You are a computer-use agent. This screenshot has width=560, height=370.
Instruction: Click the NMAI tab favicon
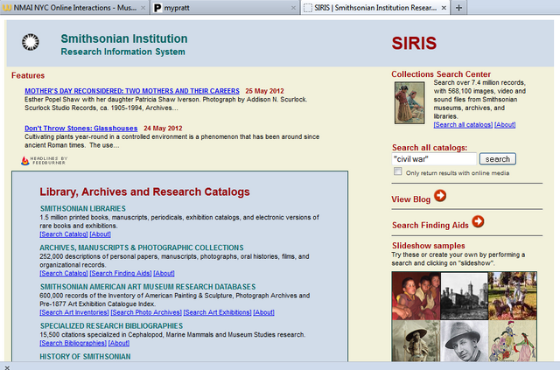pyautogui.click(x=6, y=8)
